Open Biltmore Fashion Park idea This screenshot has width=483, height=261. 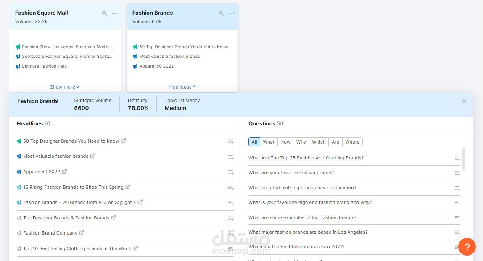click(45, 66)
